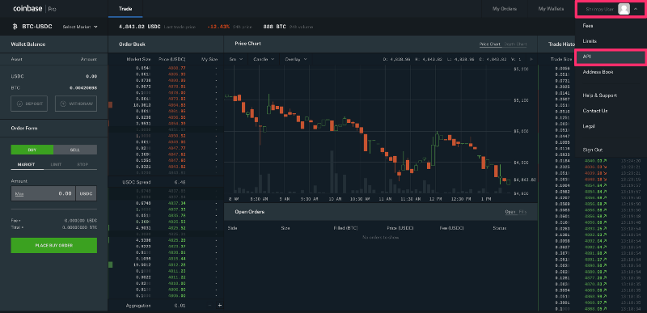This screenshot has width=647, height=313.
Task: Open the Select Market dropdown
Action: [80, 27]
